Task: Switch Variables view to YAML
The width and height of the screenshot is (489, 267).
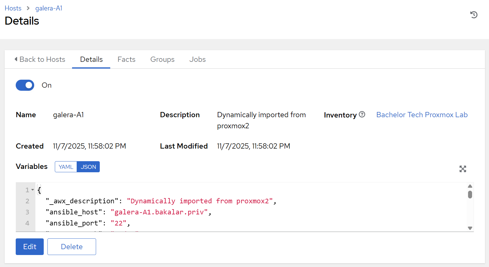Action: pyautogui.click(x=66, y=167)
